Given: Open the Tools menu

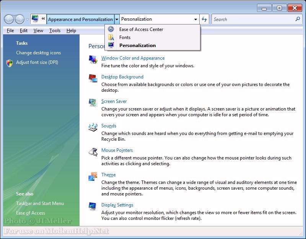Looking at the screenshot, I should click(x=55, y=31).
